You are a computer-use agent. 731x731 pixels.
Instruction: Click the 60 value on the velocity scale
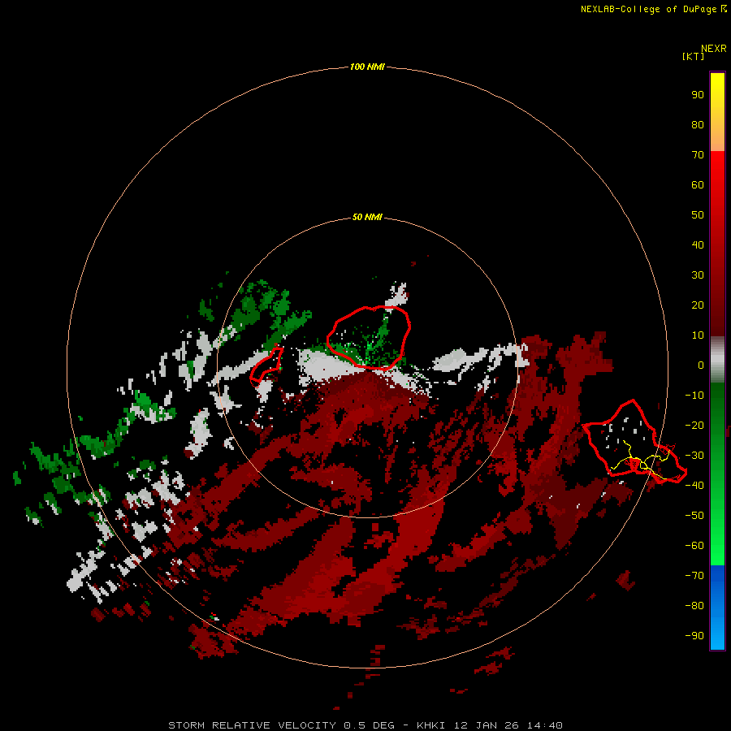pos(698,184)
